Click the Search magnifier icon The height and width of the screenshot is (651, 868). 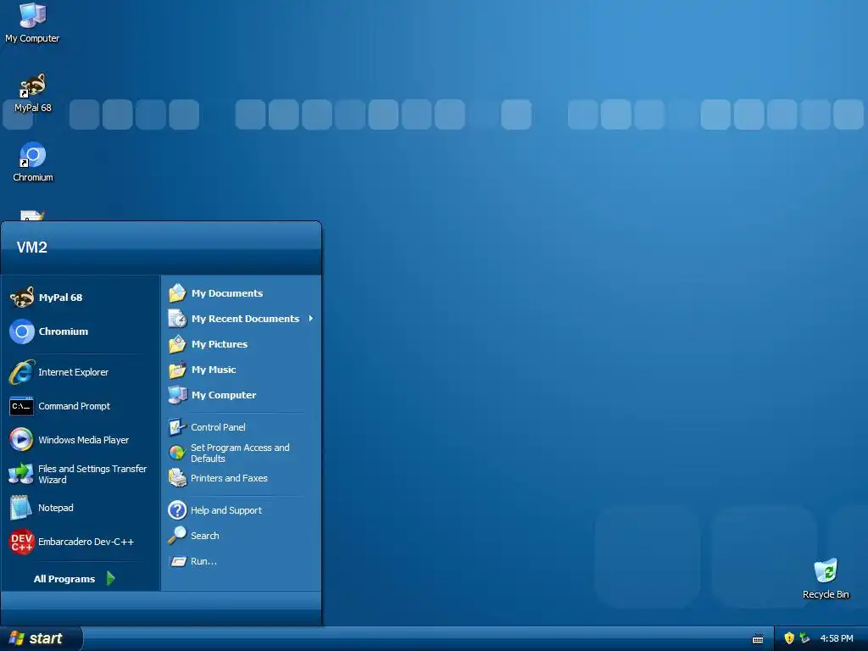click(x=177, y=536)
